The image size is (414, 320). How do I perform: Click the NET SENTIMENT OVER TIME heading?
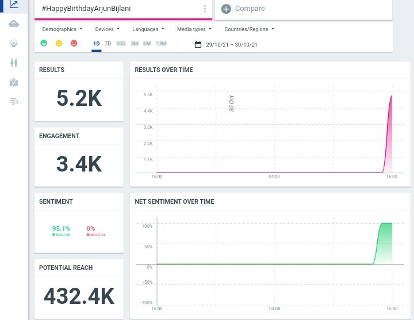pos(174,201)
